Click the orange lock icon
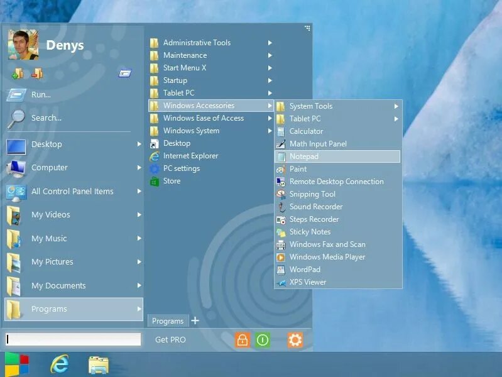This screenshot has height=377, width=502. (243, 340)
